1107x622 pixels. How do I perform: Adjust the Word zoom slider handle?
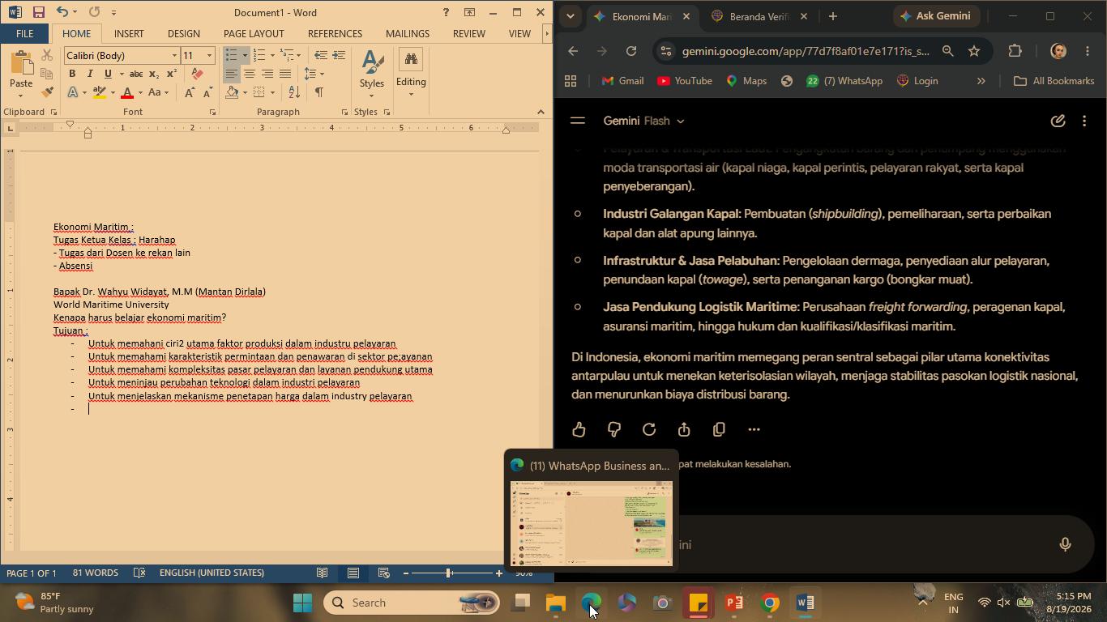(x=448, y=573)
